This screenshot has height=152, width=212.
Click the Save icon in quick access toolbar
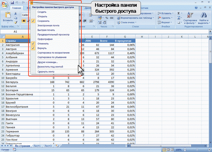12,2
